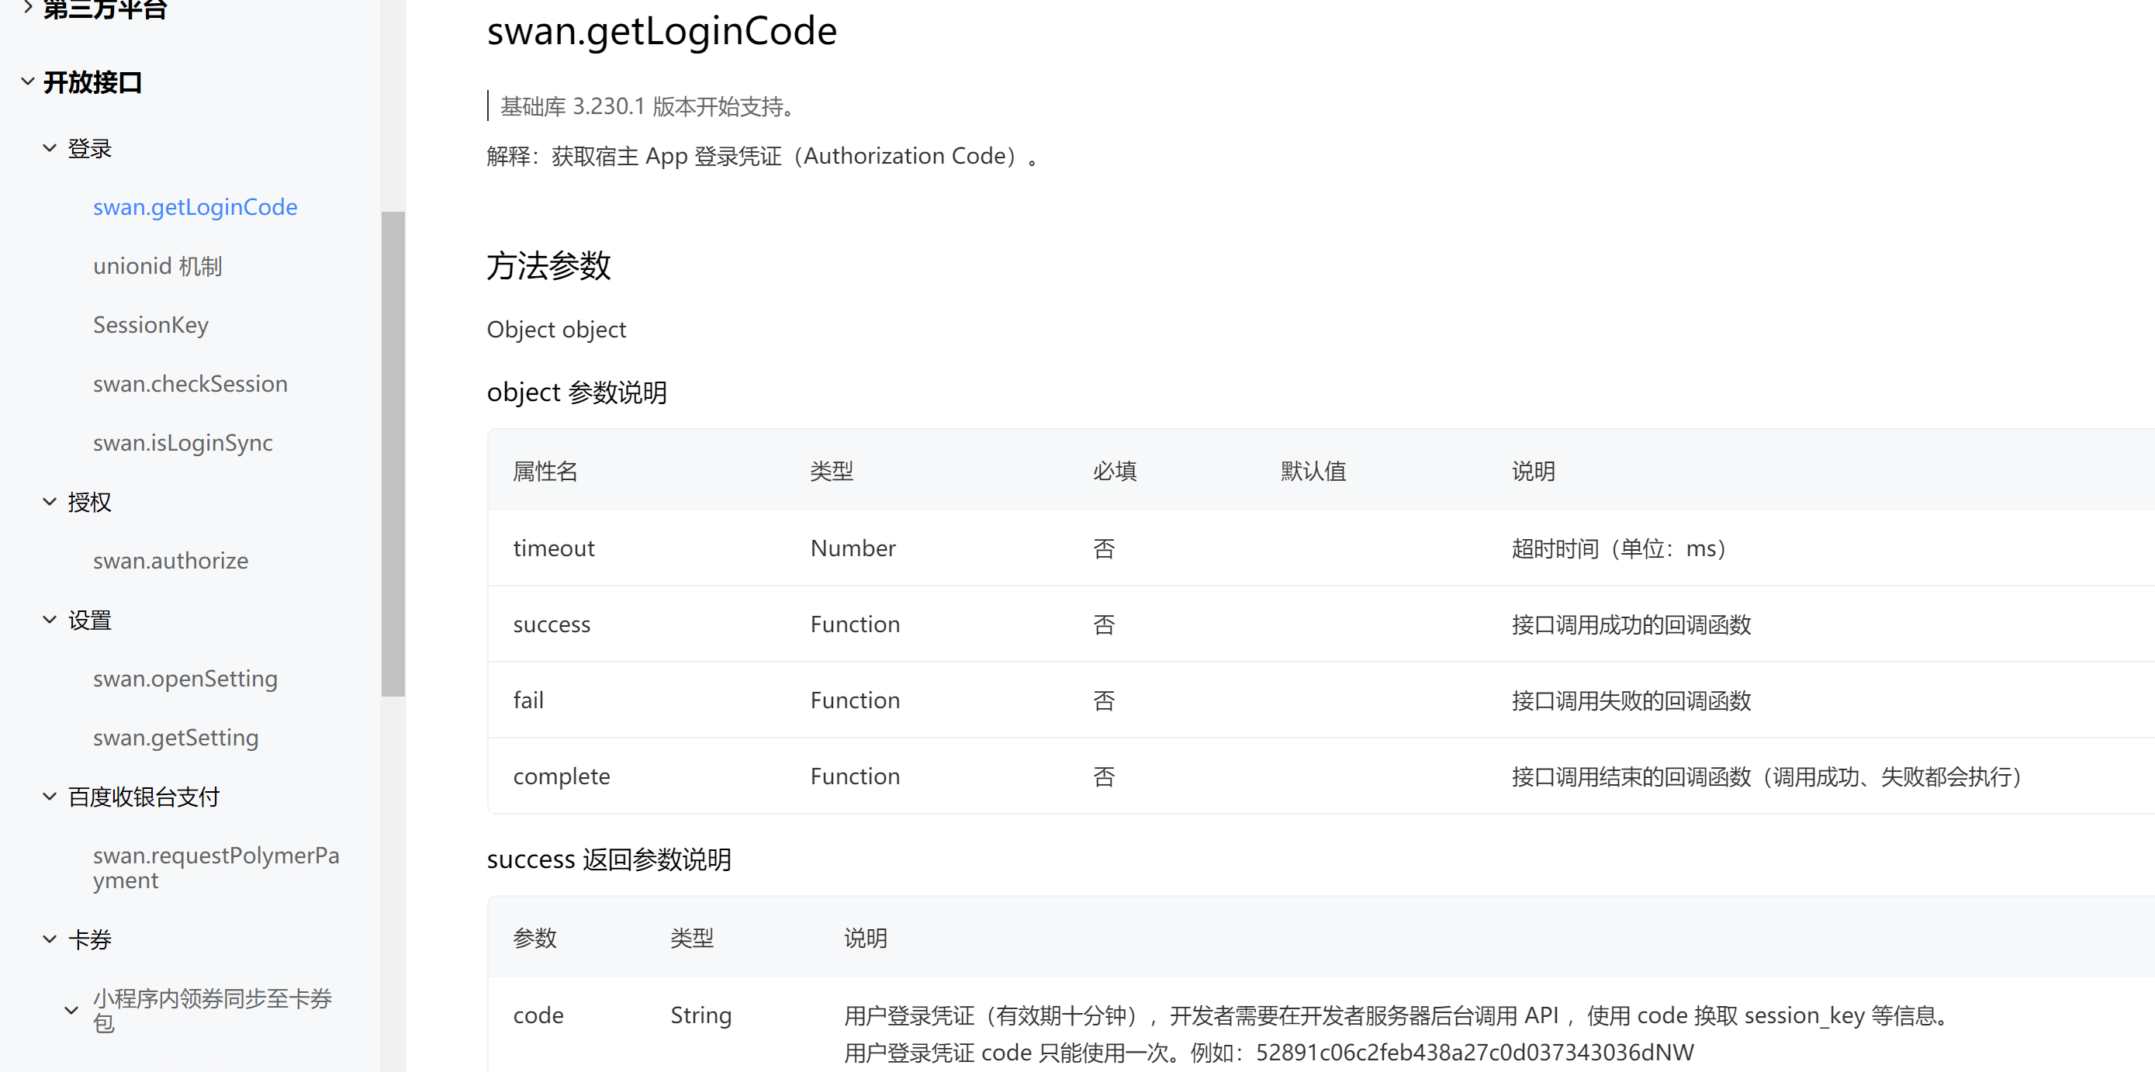This screenshot has width=2155, height=1072.
Task: Click the 百度收银台支付 category label
Action: (144, 797)
